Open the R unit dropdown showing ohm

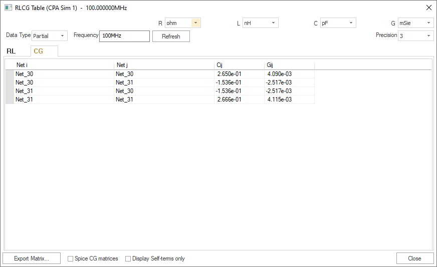pyautogui.click(x=183, y=23)
